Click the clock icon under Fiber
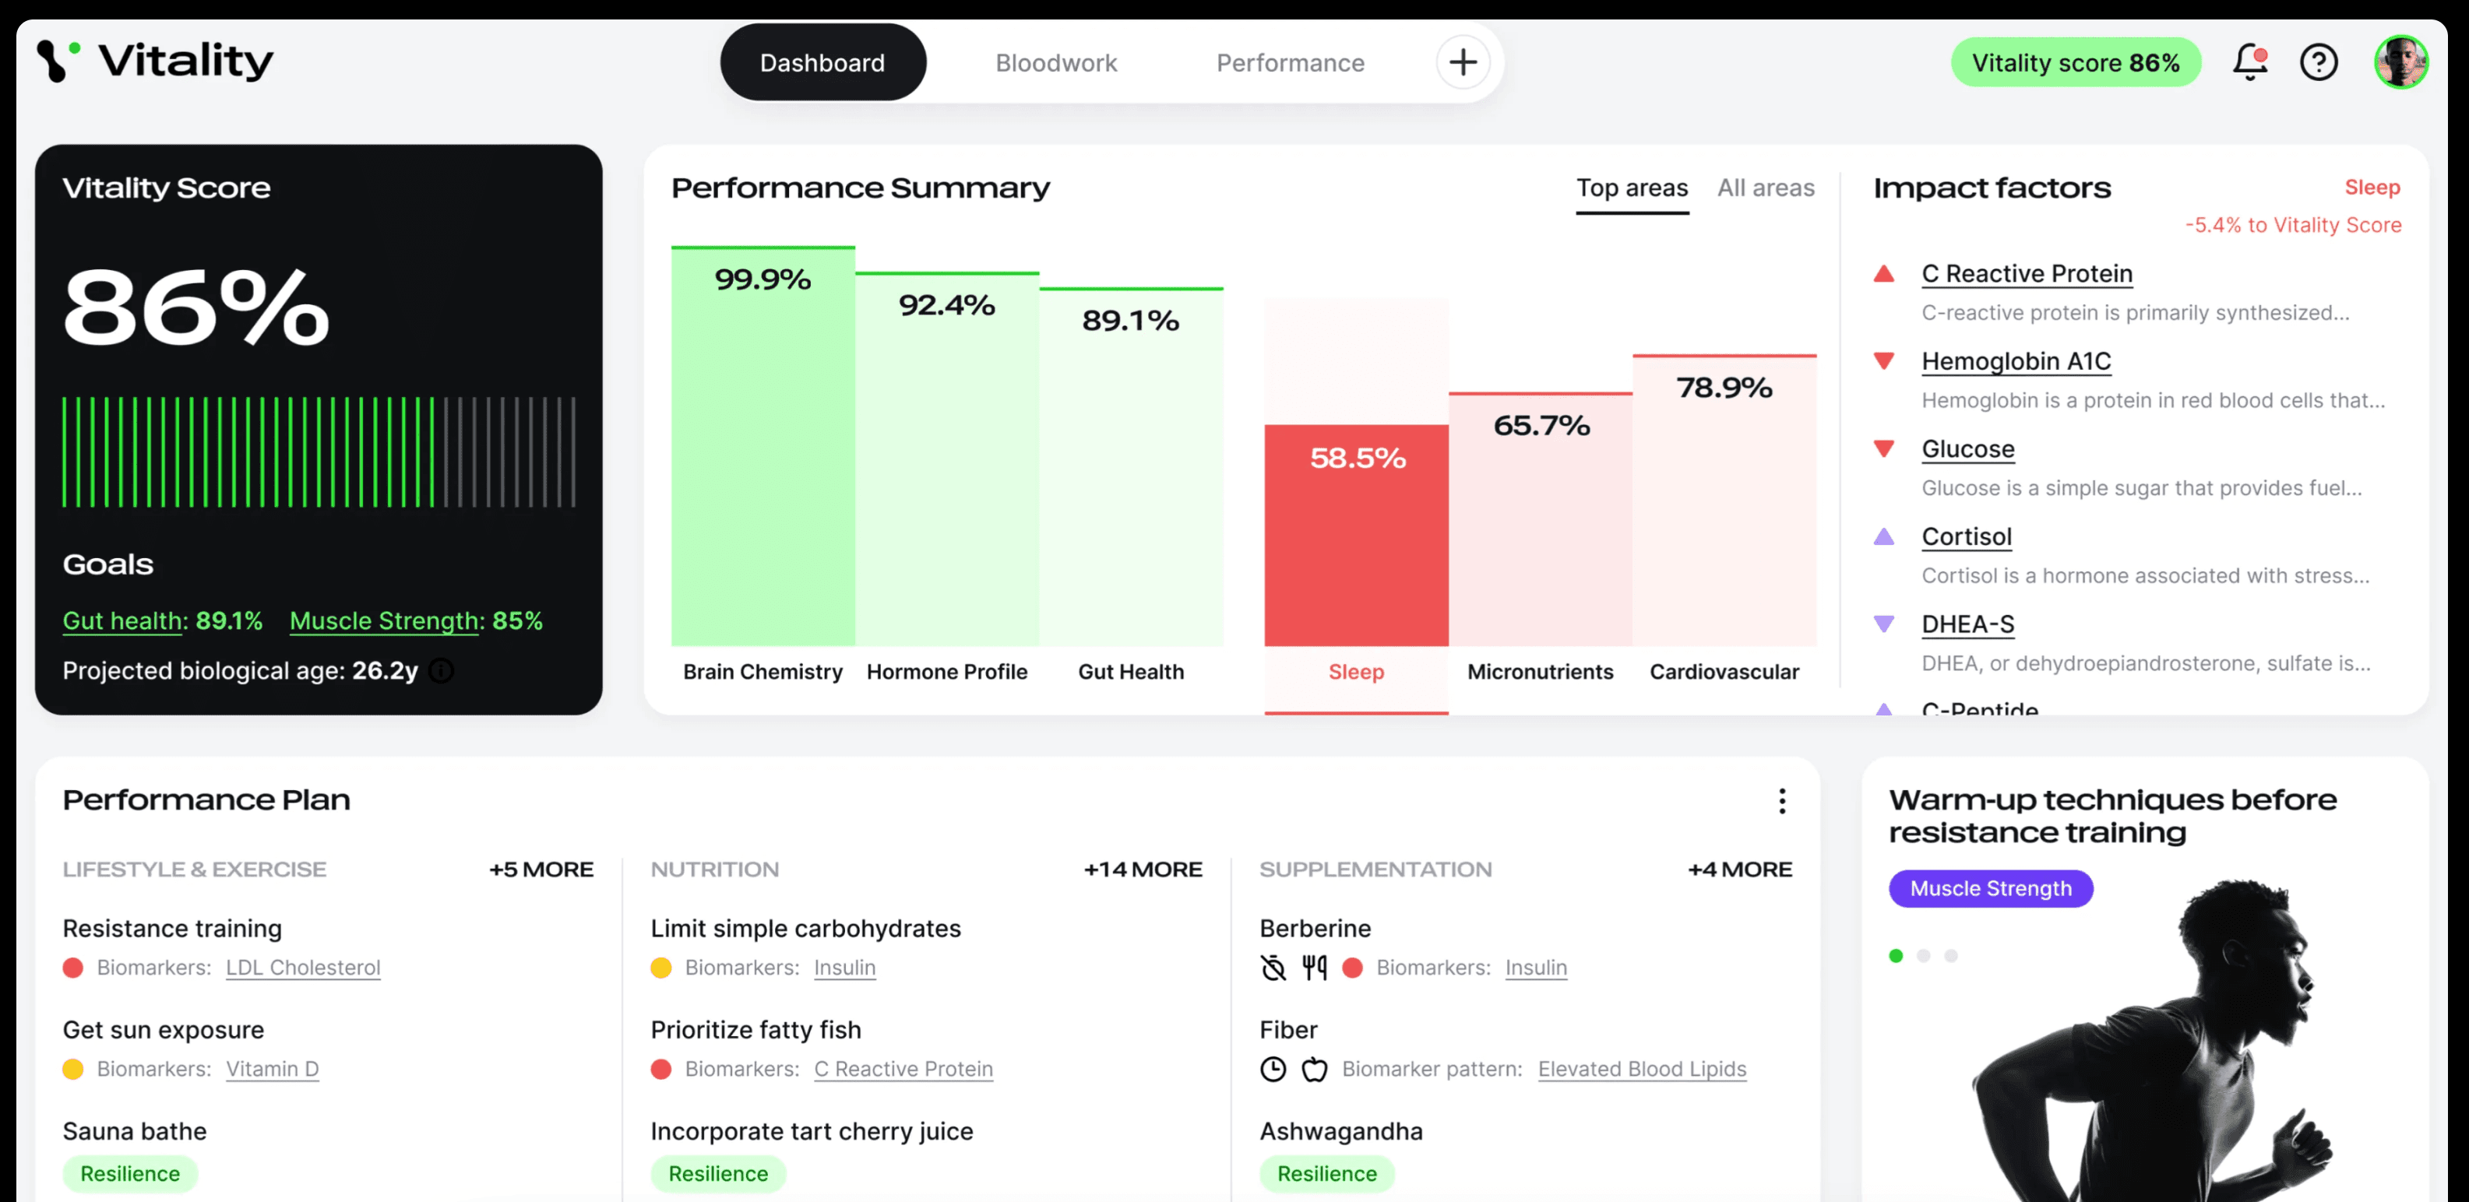This screenshot has width=2469, height=1202. [x=1273, y=1069]
